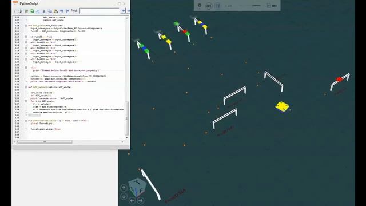Click the scroll-left arrow of horizontal scrollbar
This screenshot has width=366, height=206.
point(15,142)
